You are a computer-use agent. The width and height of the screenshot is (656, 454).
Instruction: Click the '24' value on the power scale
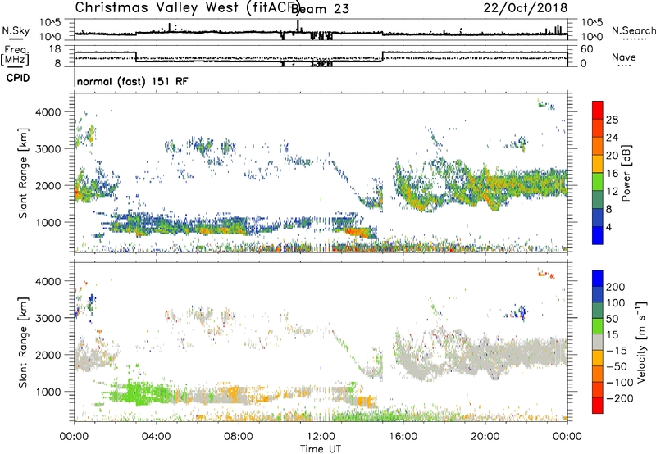click(x=612, y=138)
